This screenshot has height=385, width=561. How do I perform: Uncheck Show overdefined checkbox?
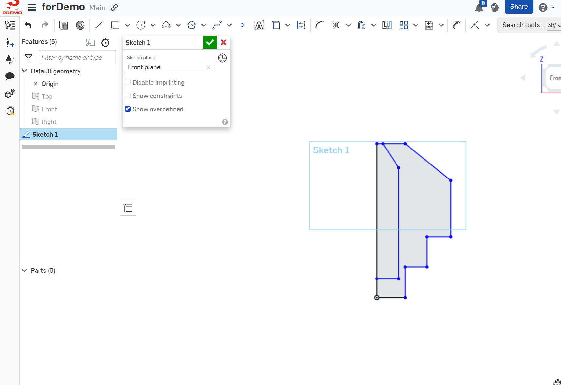[128, 109]
